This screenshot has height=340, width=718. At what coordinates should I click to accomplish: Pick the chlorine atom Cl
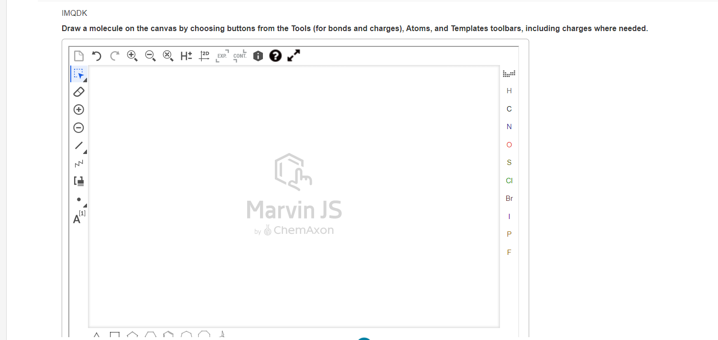(x=509, y=181)
